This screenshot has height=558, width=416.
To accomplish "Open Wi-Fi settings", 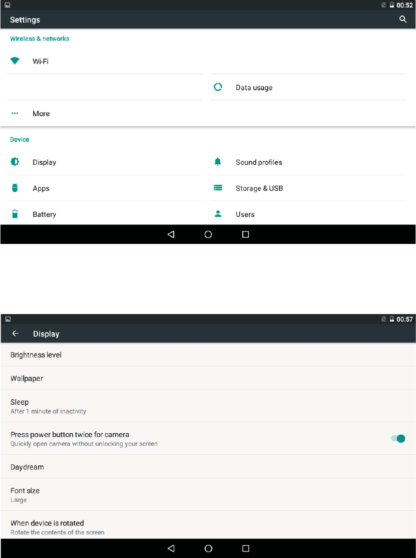I will (105, 61).
